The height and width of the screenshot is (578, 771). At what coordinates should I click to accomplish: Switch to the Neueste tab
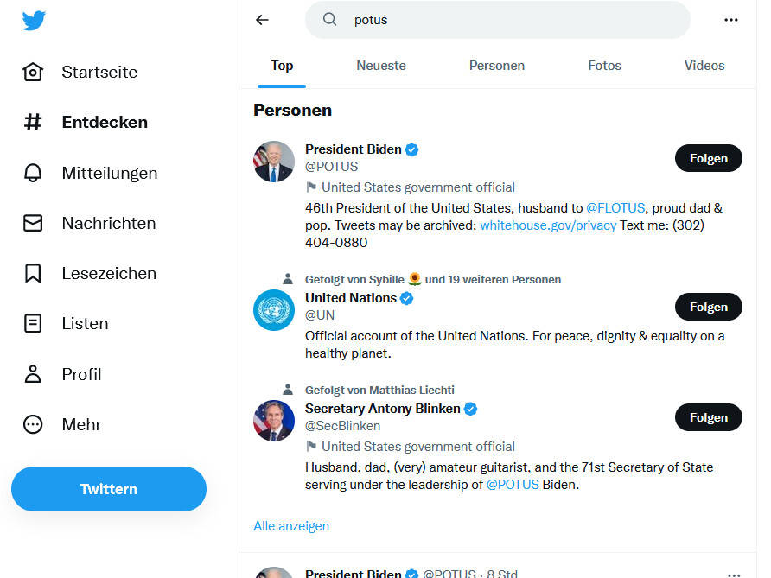(x=381, y=66)
